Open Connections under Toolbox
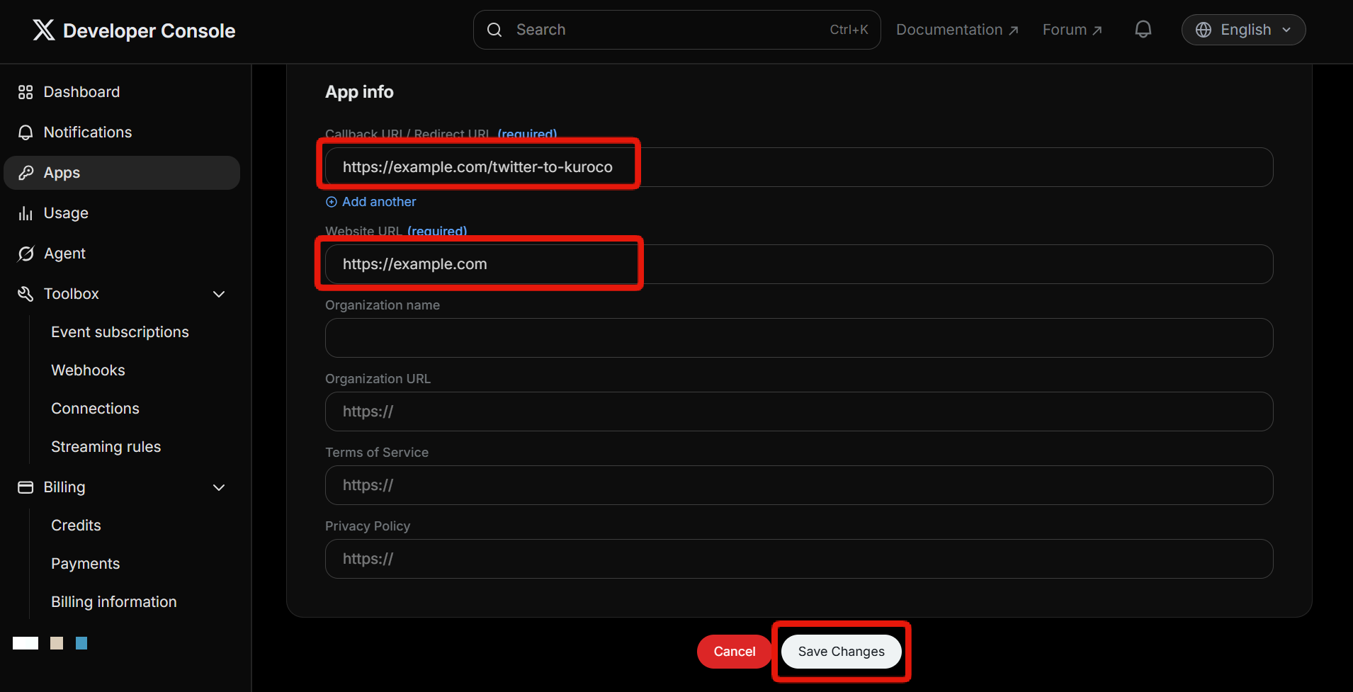 tap(95, 409)
